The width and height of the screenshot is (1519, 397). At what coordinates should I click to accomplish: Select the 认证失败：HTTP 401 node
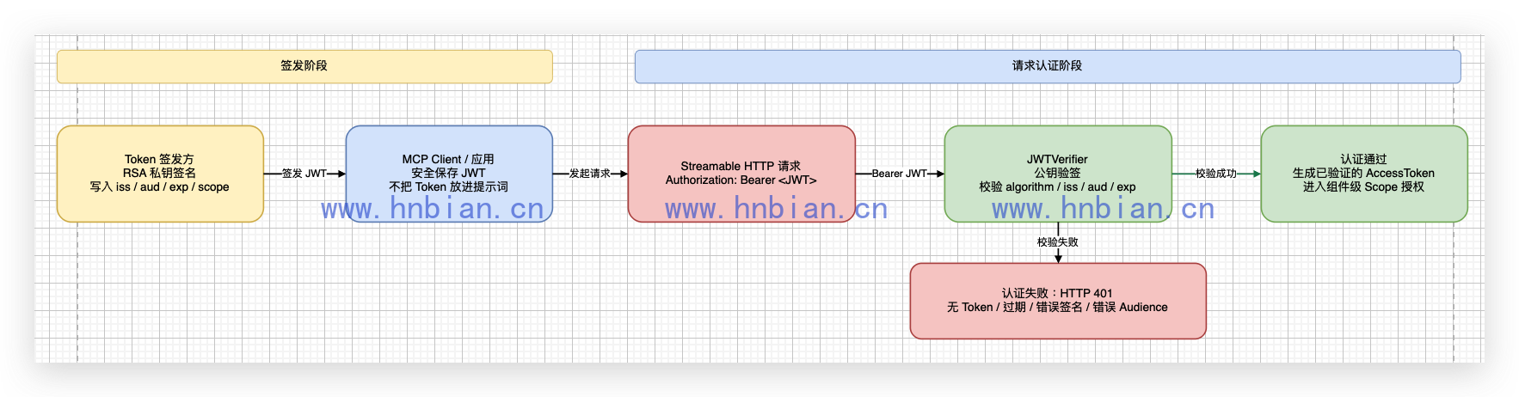[1058, 301]
